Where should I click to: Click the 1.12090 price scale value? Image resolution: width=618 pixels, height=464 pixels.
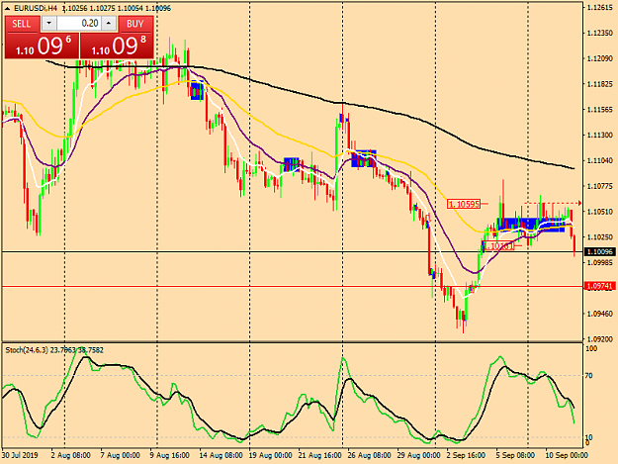tap(600, 58)
